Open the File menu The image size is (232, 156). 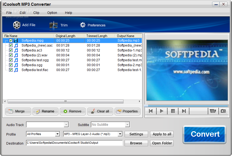(x=9, y=13)
